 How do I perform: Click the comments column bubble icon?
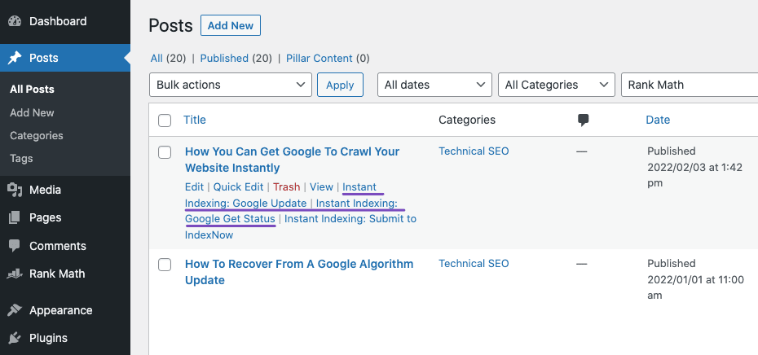pos(583,120)
